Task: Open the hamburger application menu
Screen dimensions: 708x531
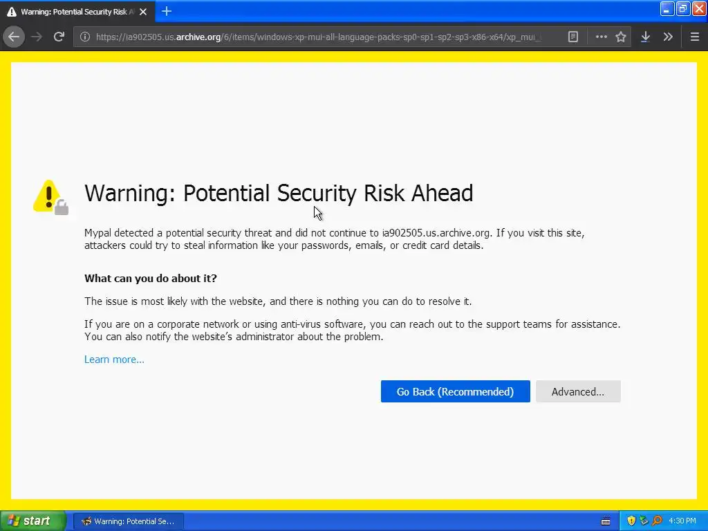Action: tap(694, 37)
